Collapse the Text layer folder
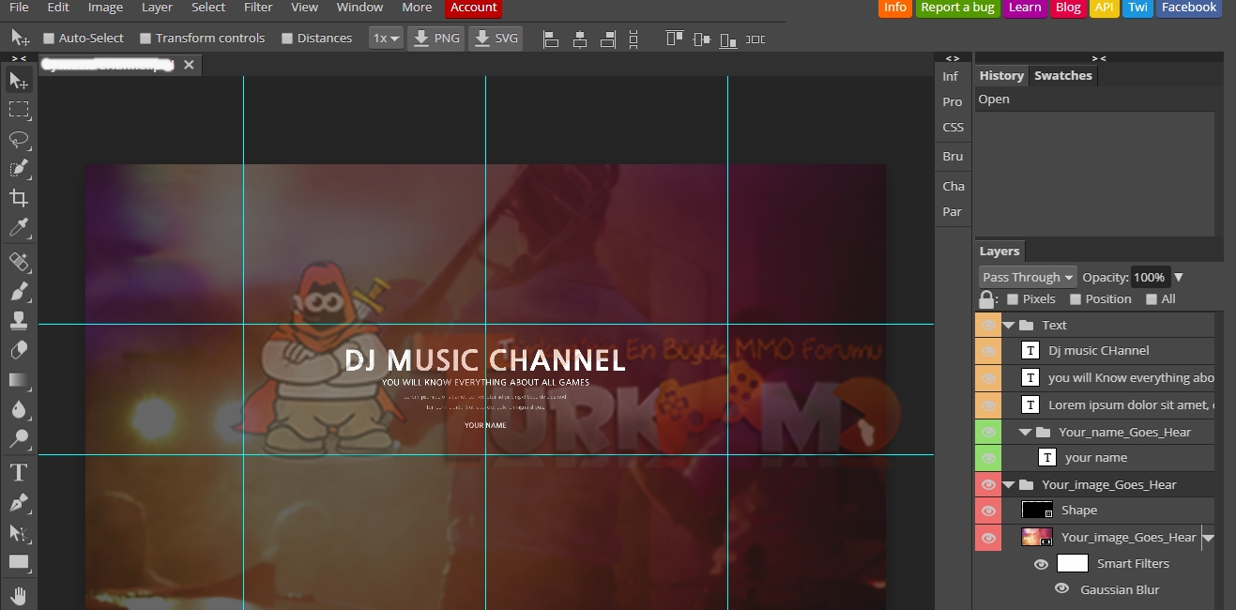Screen dimensions: 1236x610 [1009, 326]
